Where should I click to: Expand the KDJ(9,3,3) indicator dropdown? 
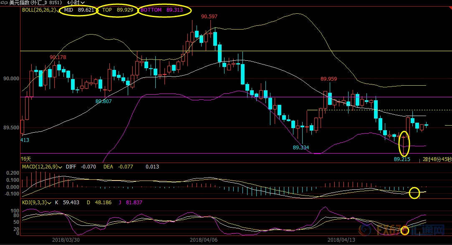click(x=50, y=203)
